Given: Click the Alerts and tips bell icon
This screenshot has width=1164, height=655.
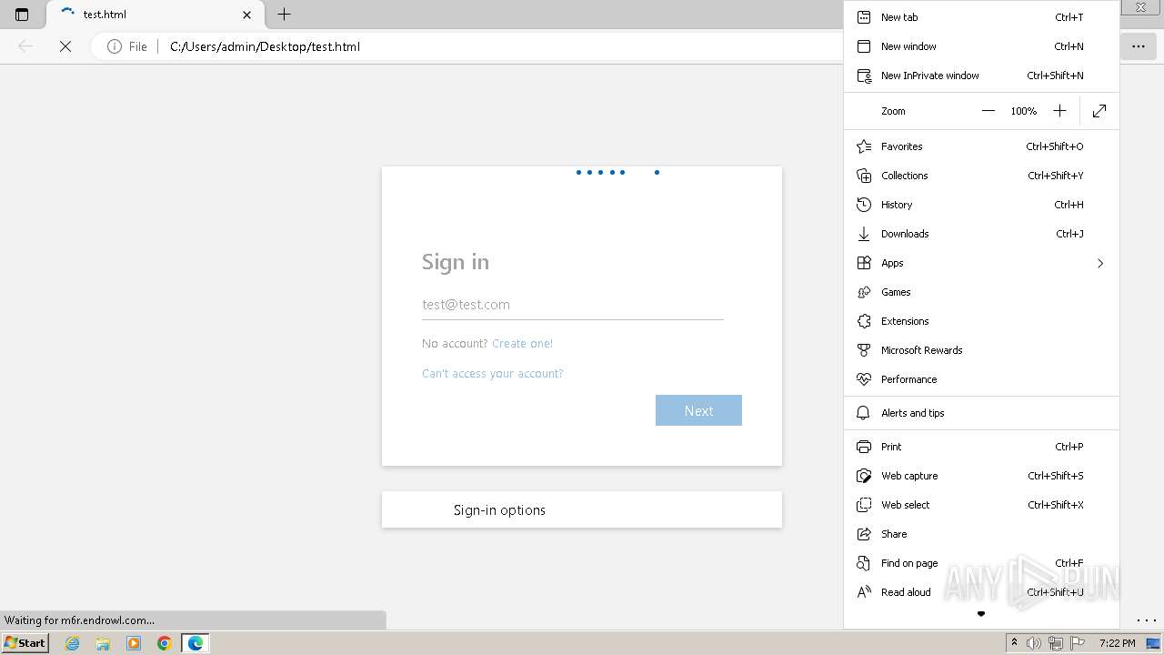Looking at the screenshot, I should coord(864,413).
